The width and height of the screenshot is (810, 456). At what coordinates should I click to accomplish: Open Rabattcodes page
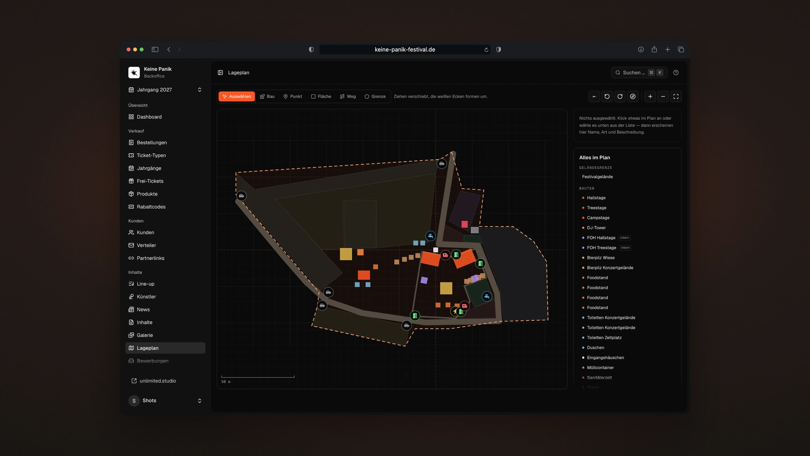point(165,207)
